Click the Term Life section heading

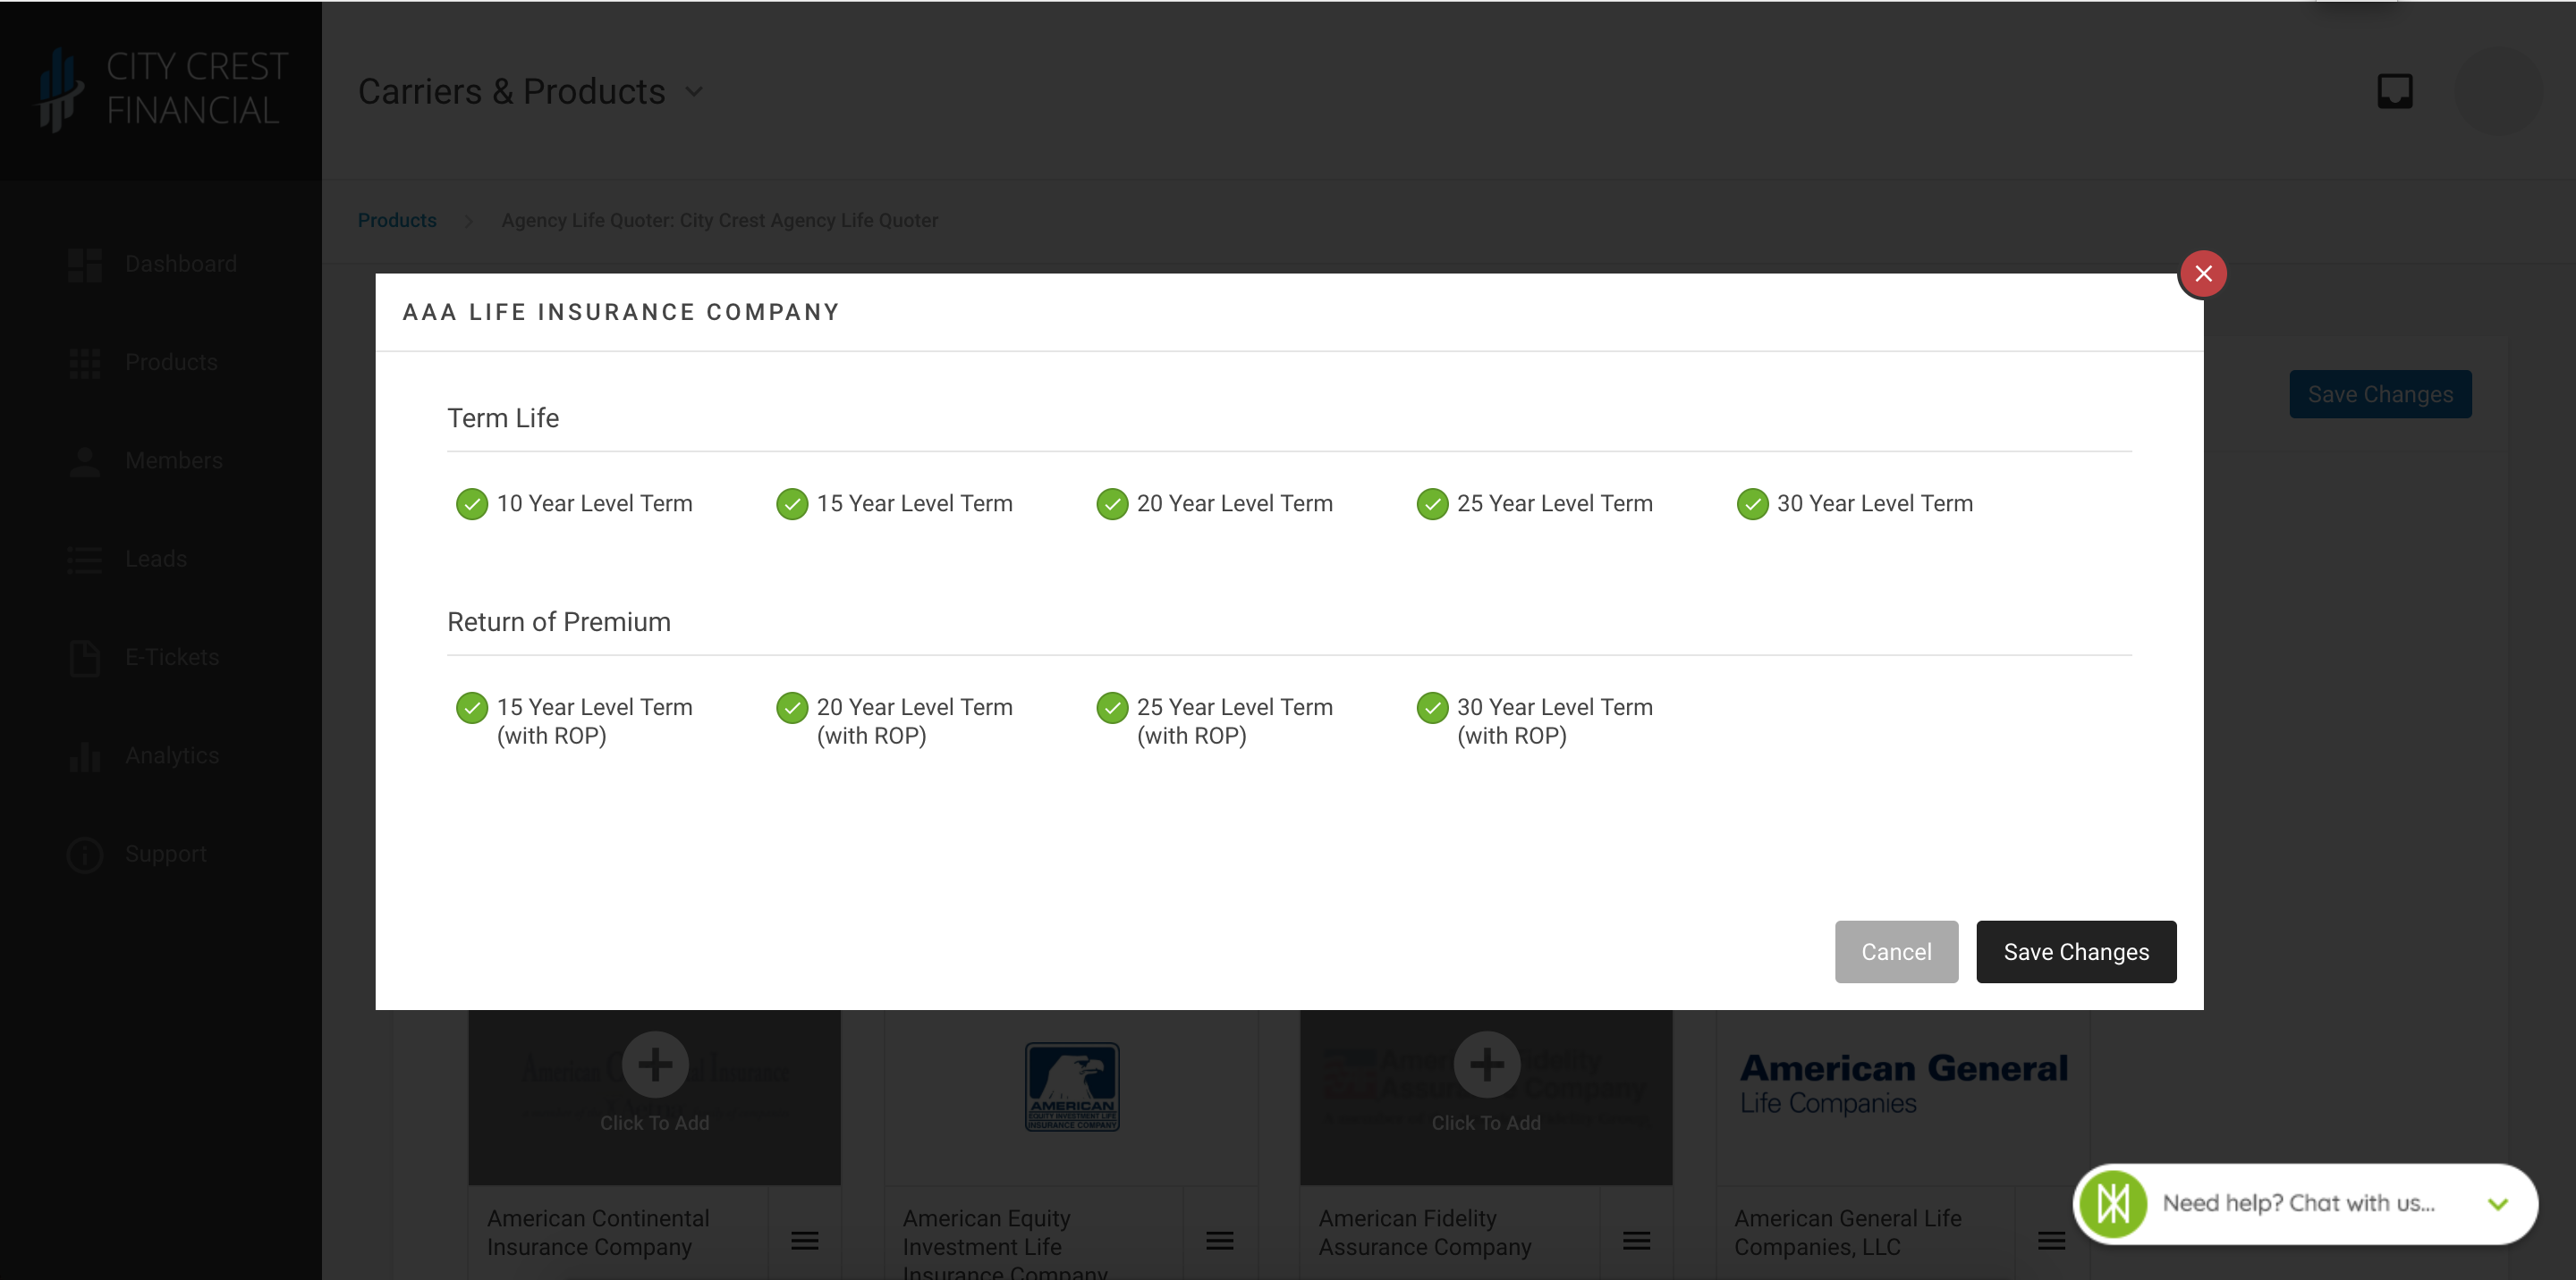(503, 418)
